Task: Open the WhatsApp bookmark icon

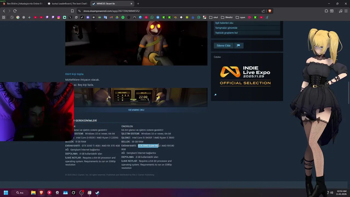Action: click(x=152, y=17)
